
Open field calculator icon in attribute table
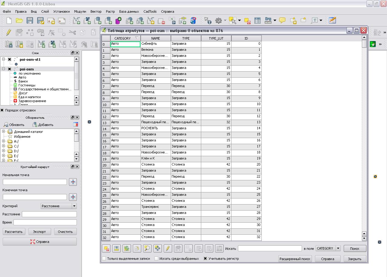[219, 248]
